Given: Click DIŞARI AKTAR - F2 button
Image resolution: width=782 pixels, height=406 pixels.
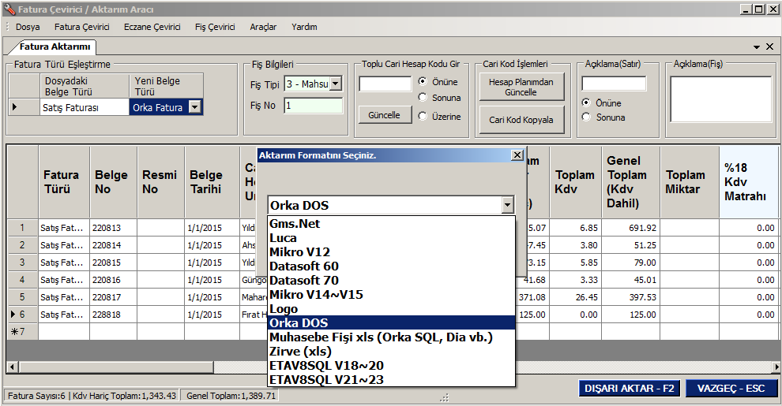Looking at the screenshot, I should tap(630, 388).
